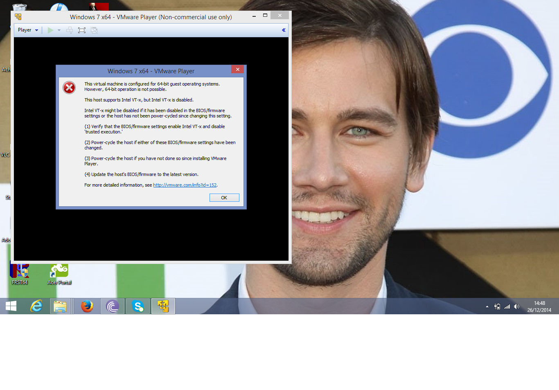The height and width of the screenshot is (390, 559).
Task: Launch Internet Explorer from taskbar
Action: [36, 306]
